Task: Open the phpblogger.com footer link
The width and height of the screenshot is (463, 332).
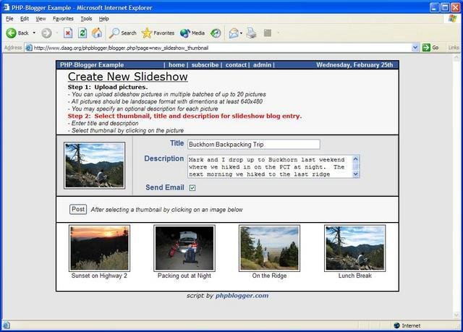Action: 242,296
